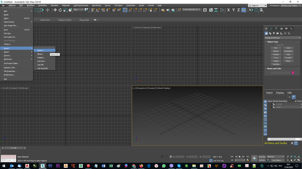This screenshot has width=302, height=169.
Task: Choose Cameras category icon in Create panel
Action: pos(278,33)
